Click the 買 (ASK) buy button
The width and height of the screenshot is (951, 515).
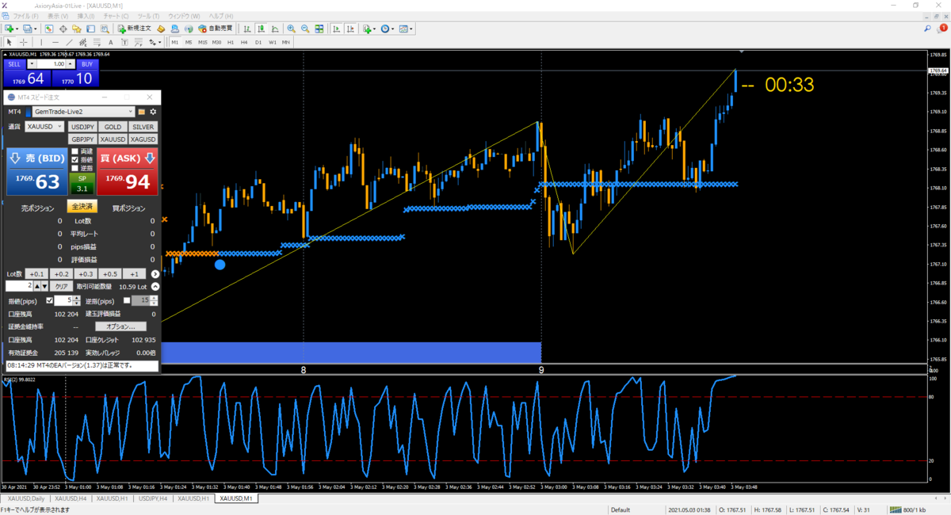128,172
